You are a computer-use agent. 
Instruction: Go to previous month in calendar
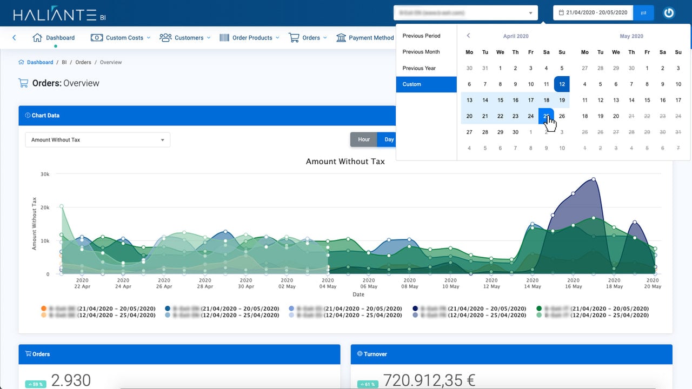[x=468, y=36]
